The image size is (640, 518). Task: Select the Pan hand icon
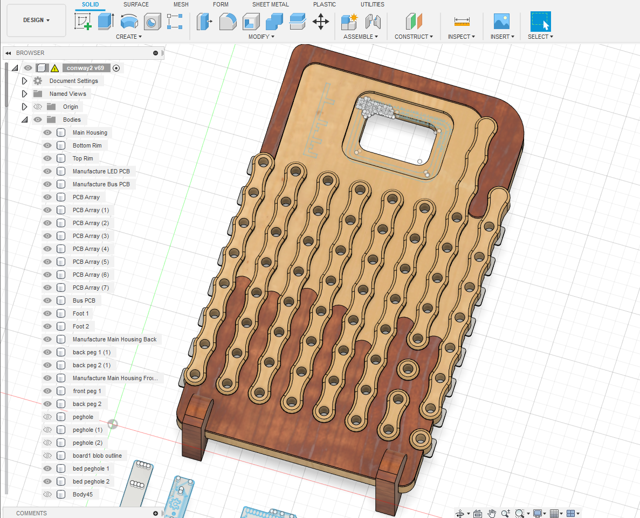point(492,514)
